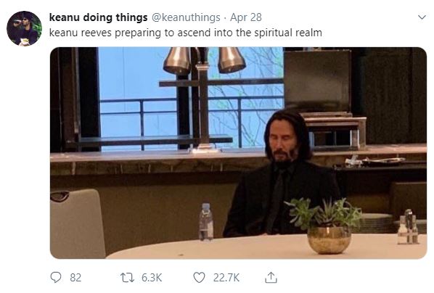Screen dimensions: 434x293
Task: Retweet using the arrows icon
Action: (x=127, y=278)
